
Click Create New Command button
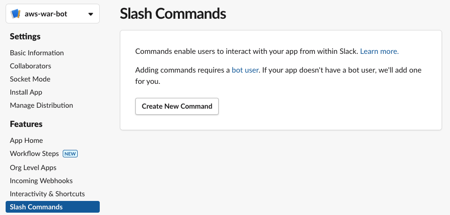(x=177, y=106)
